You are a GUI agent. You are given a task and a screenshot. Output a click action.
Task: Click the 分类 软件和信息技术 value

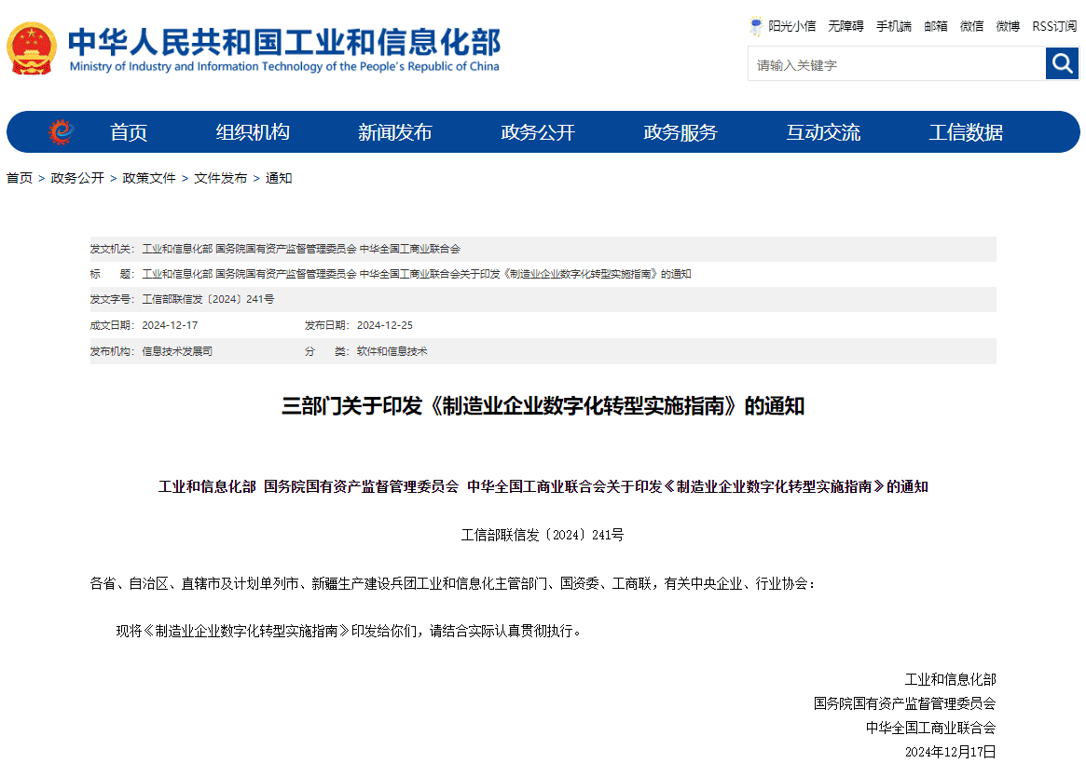click(392, 351)
